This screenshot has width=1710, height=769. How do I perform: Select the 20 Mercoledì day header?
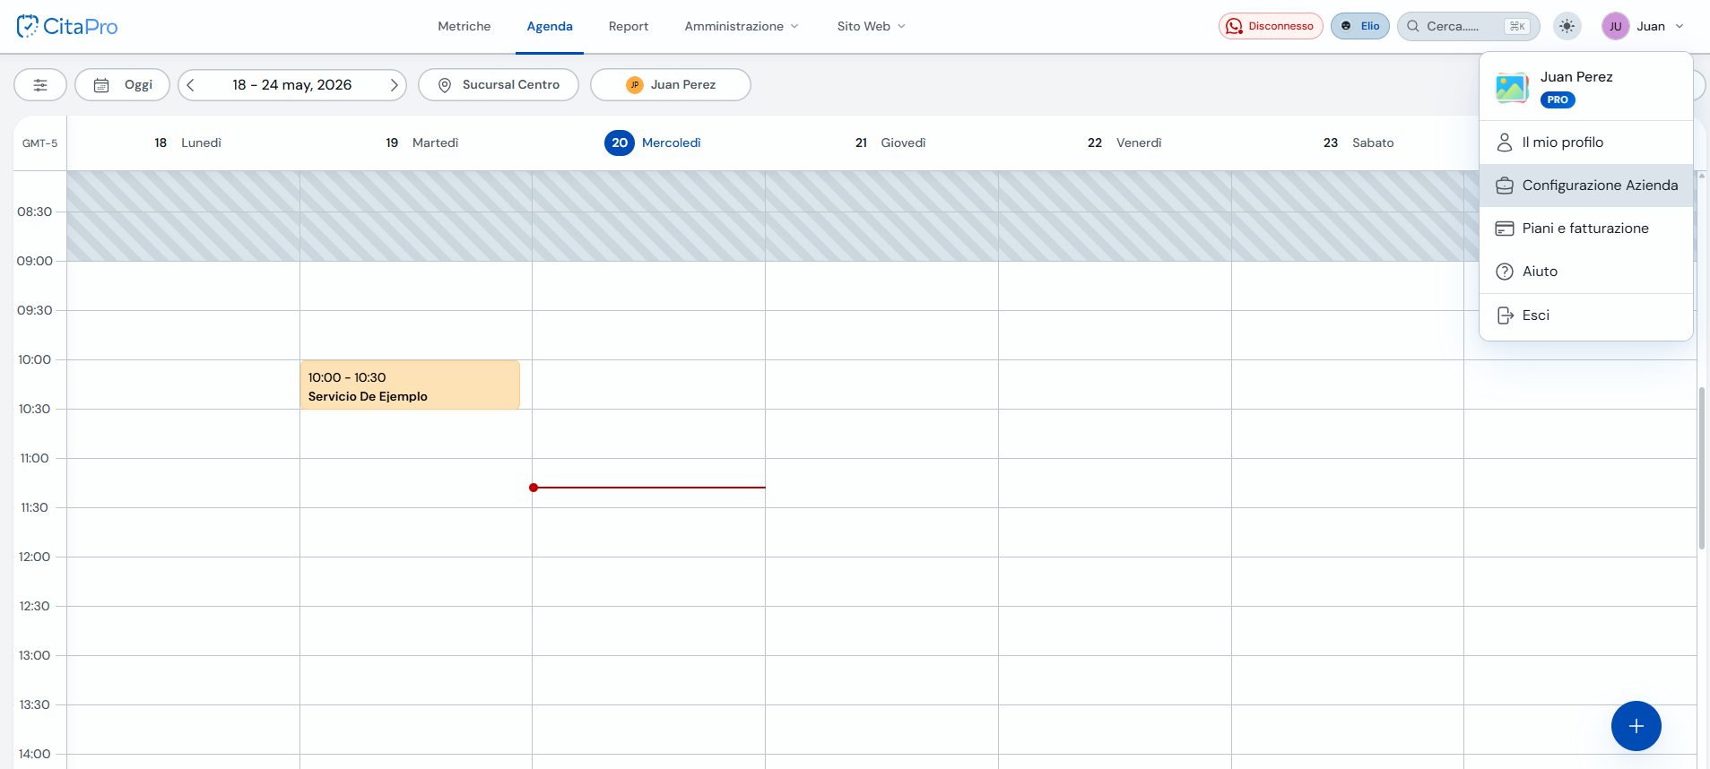point(653,143)
